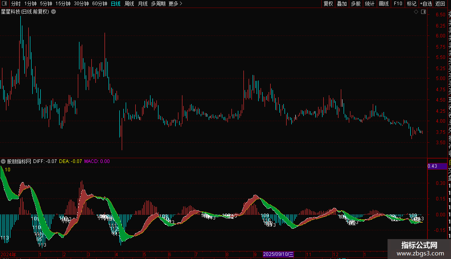The image size is (451, 259).
Task: Activate the 画线 drawing tool button
Action: pos(384,4)
